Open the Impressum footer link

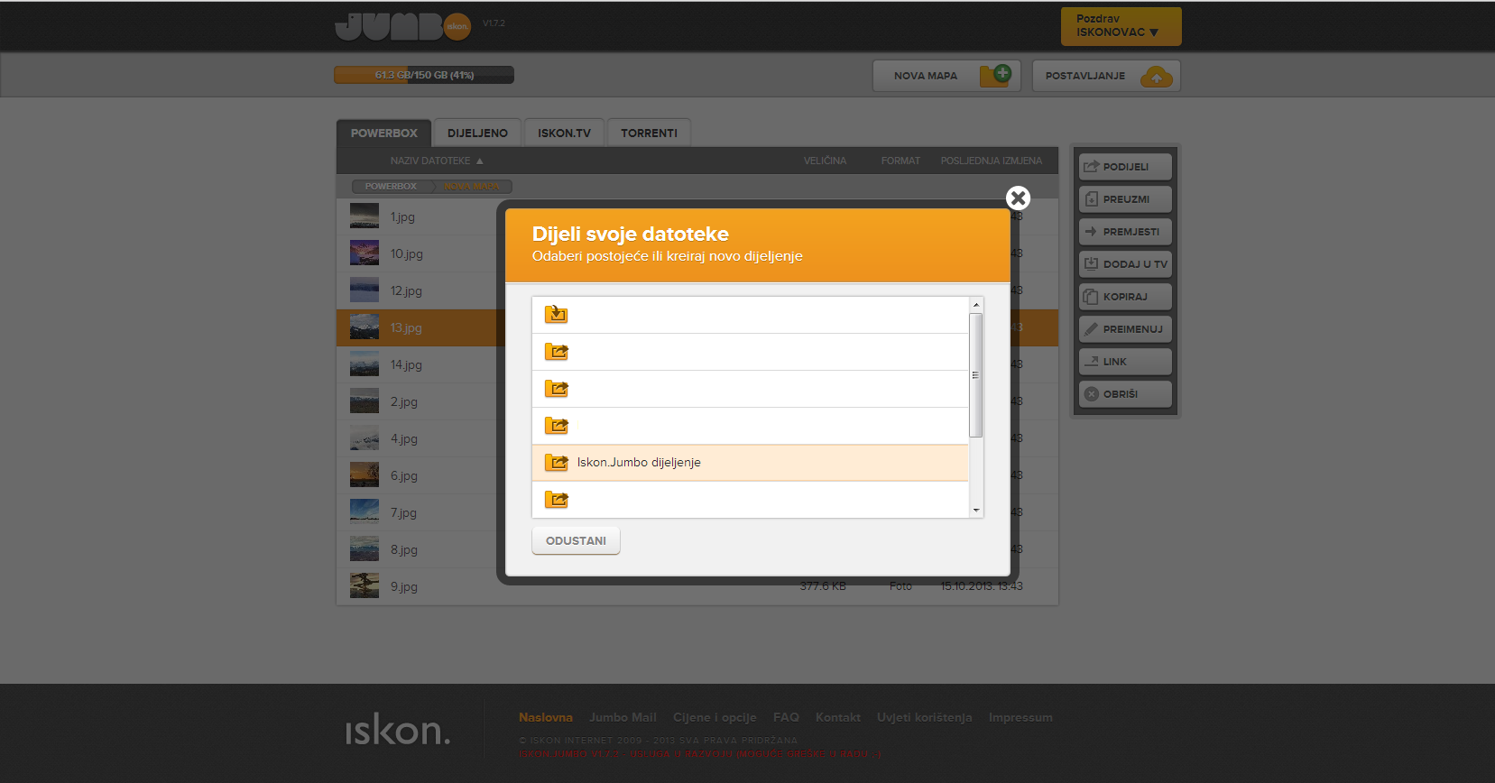pyautogui.click(x=1020, y=718)
